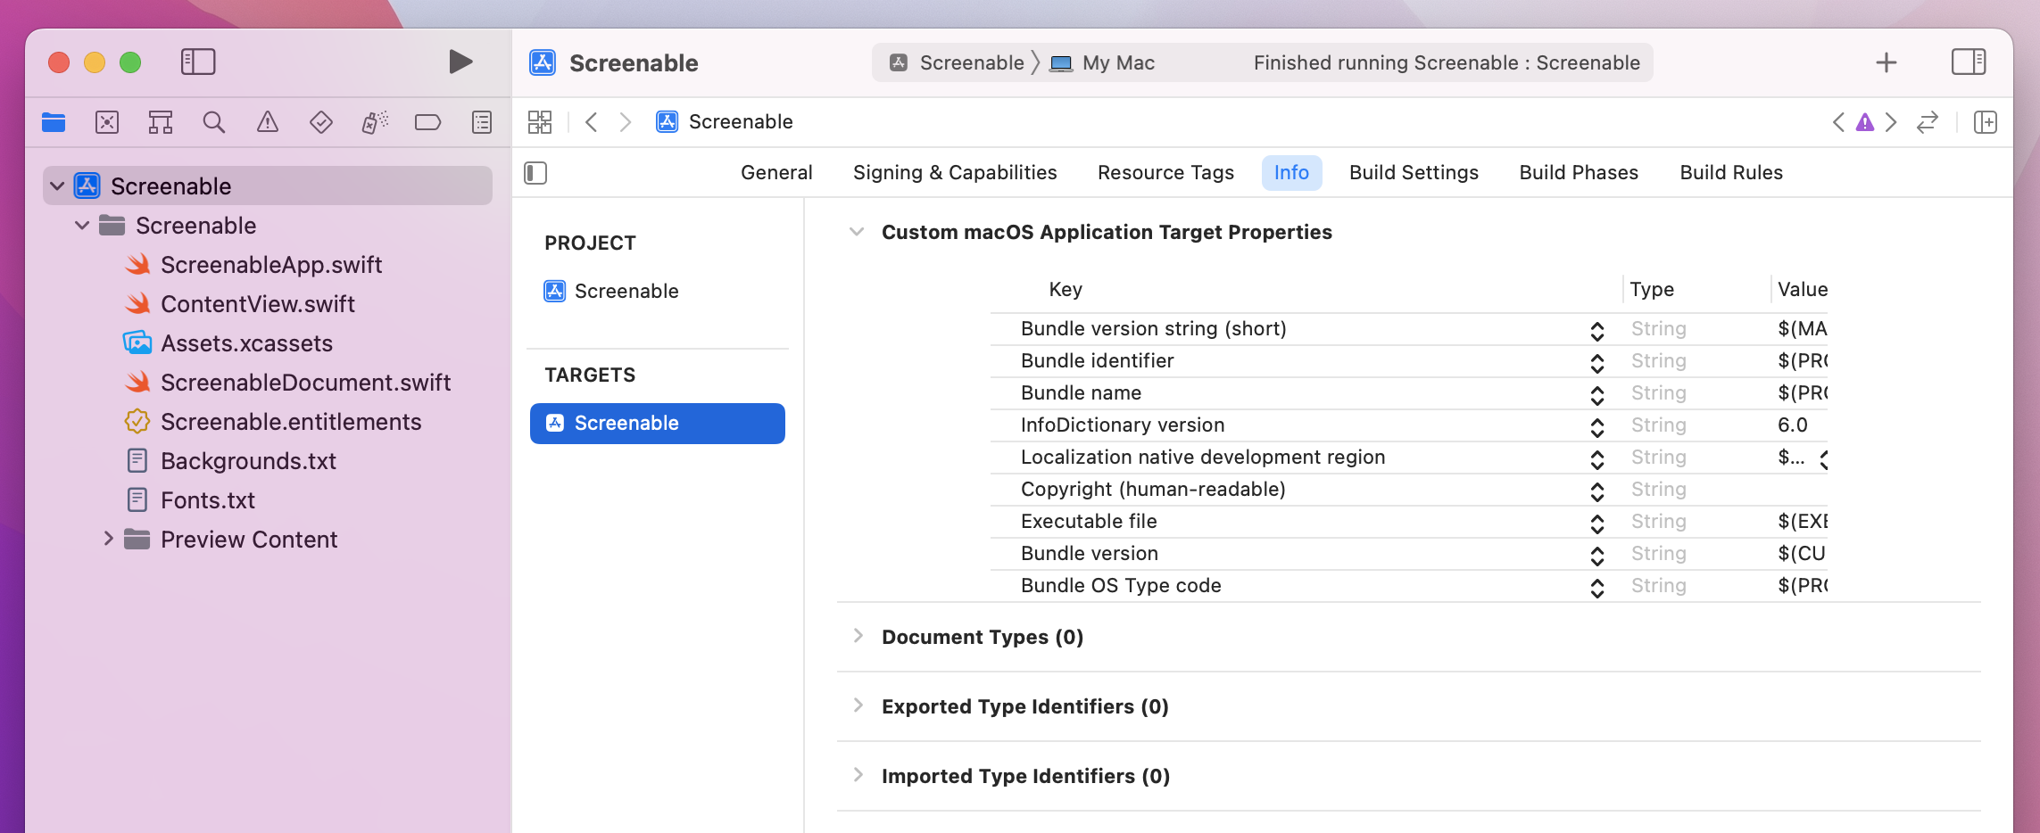2040x833 pixels.
Task: Select the Screenable project under PROJECT
Action: [626, 291]
